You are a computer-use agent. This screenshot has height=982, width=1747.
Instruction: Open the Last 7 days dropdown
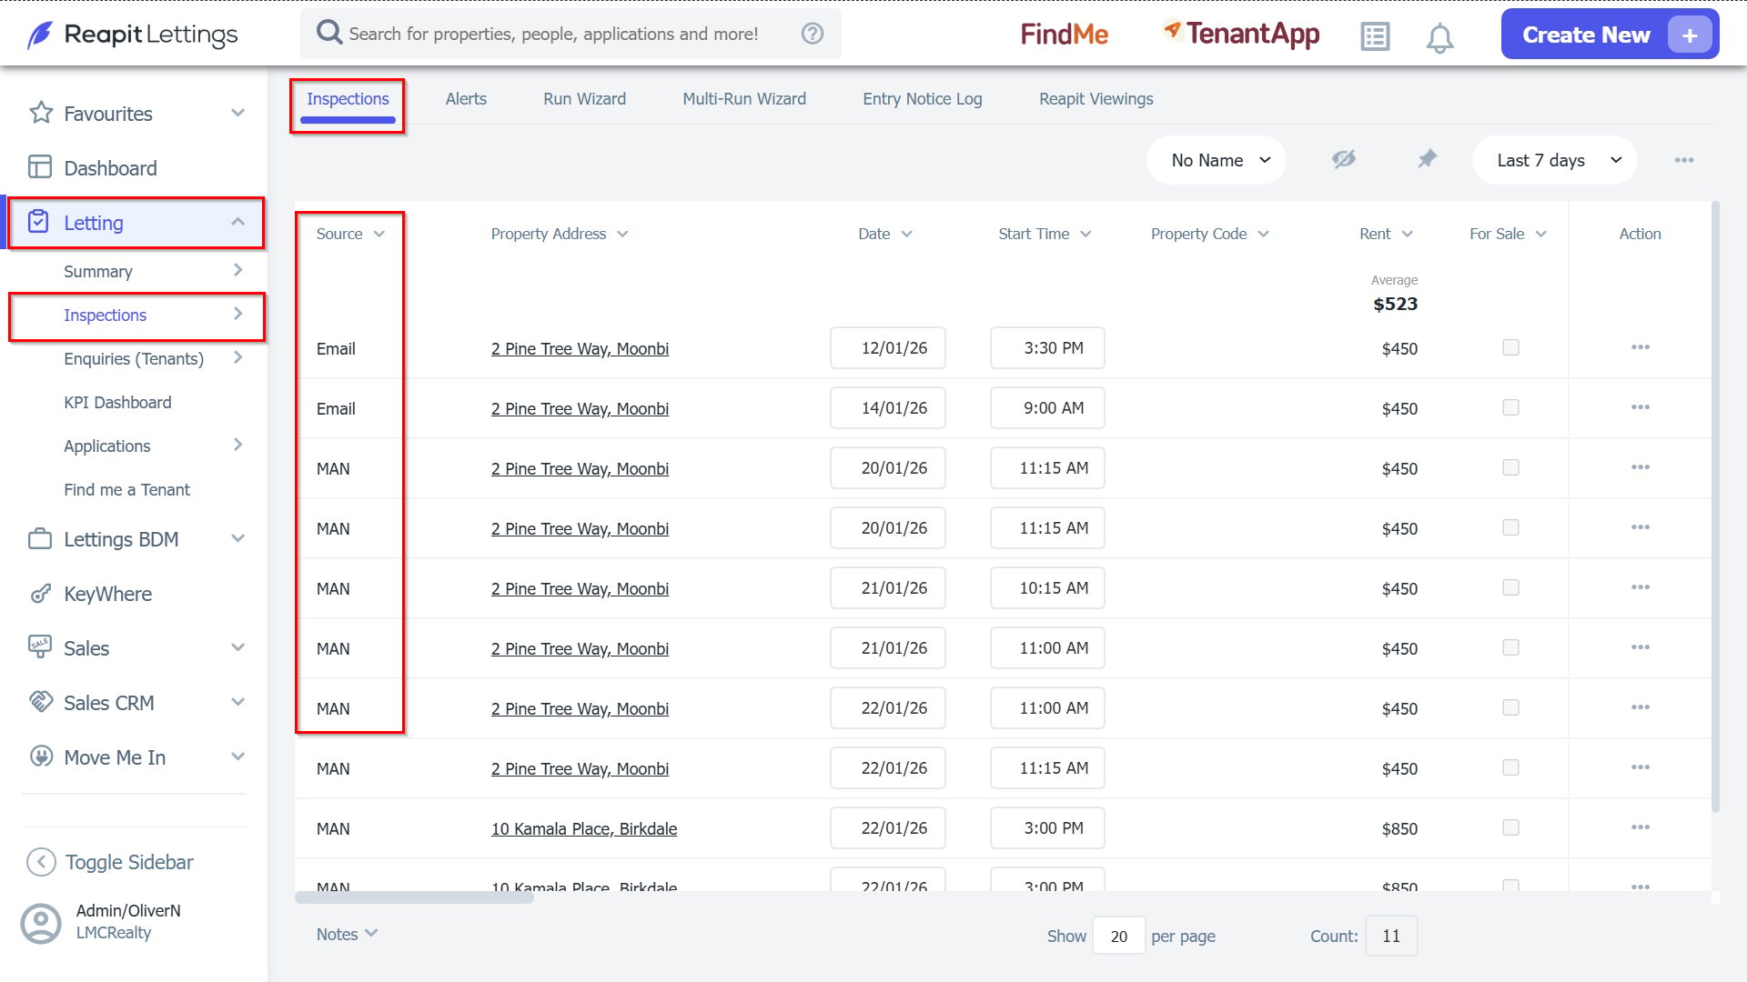click(1555, 160)
